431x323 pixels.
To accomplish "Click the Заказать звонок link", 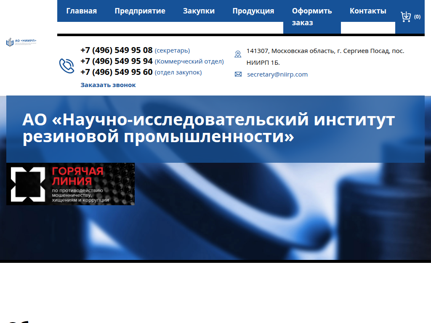I will (x=108, y=85).
